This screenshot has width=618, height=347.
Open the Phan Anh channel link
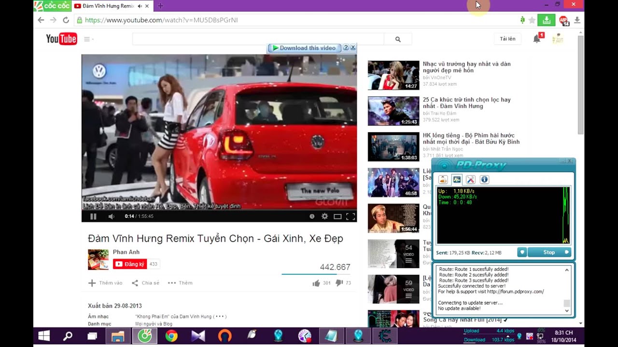click(126, 252)
